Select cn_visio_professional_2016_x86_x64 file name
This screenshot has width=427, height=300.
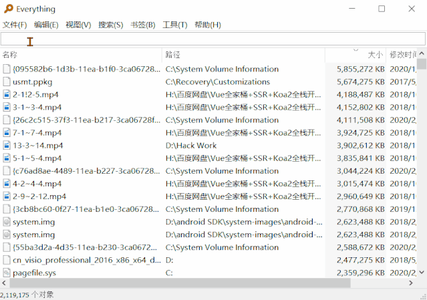point(87,261)
